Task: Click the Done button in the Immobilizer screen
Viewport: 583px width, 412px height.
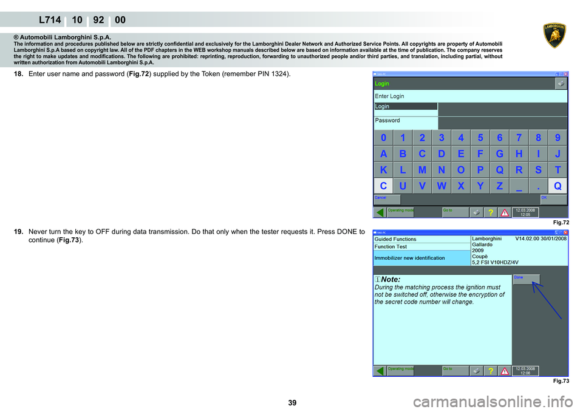Action: coord(527,279)
